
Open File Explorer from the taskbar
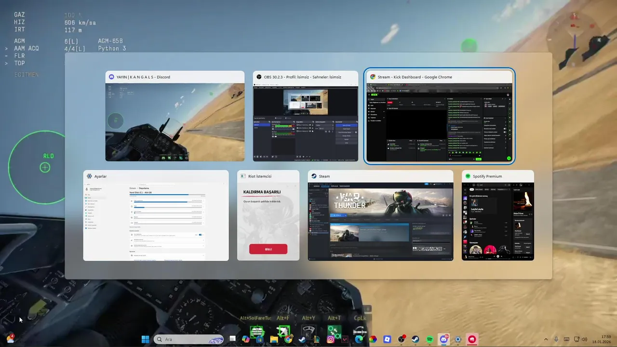(x=274, y=339)
